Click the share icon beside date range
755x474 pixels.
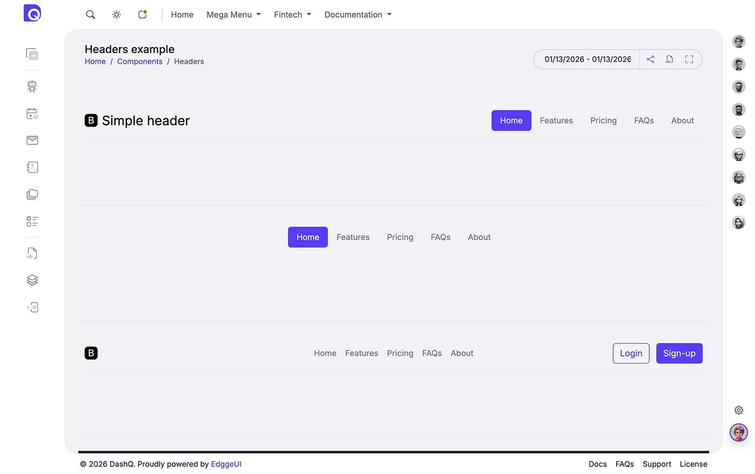(x=650, y=59)
